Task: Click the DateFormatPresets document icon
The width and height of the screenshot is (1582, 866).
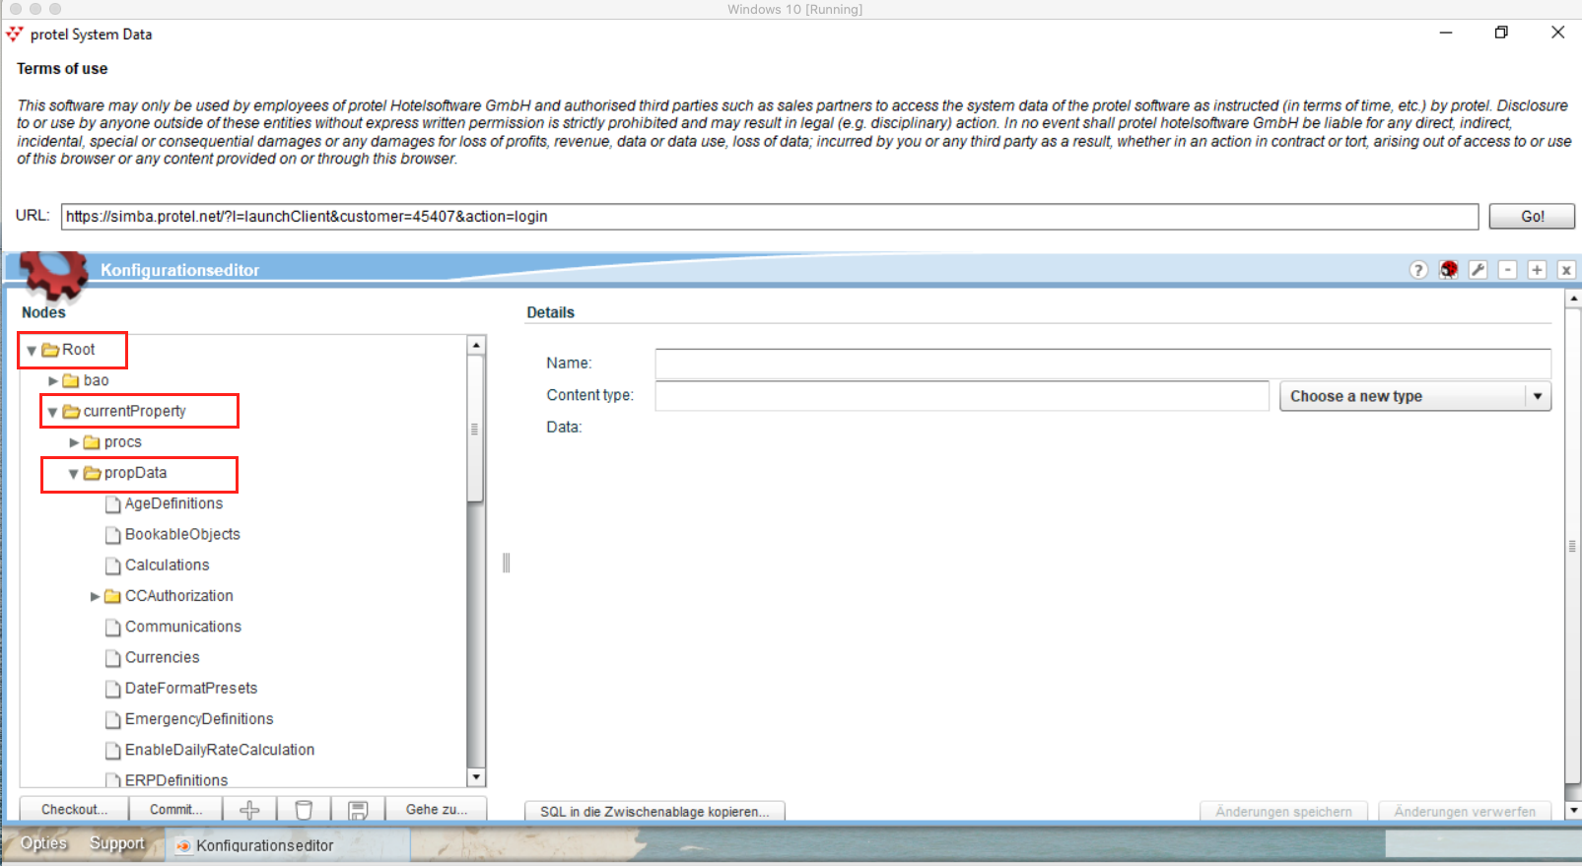Action: (112, 689)
